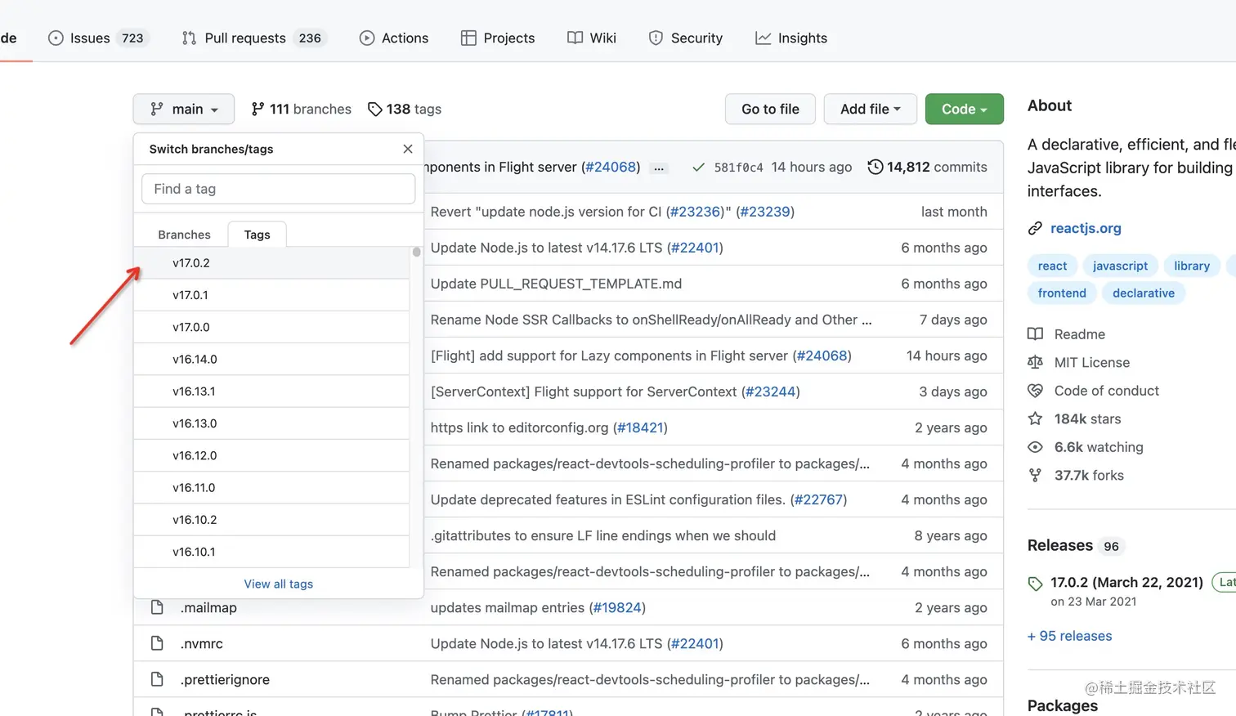Select tag v16.10.1
1236x716 pixels.
click(271, 552)
